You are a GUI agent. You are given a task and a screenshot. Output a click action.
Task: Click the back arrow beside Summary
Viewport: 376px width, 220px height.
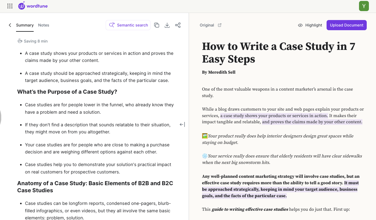click(10, 25)
